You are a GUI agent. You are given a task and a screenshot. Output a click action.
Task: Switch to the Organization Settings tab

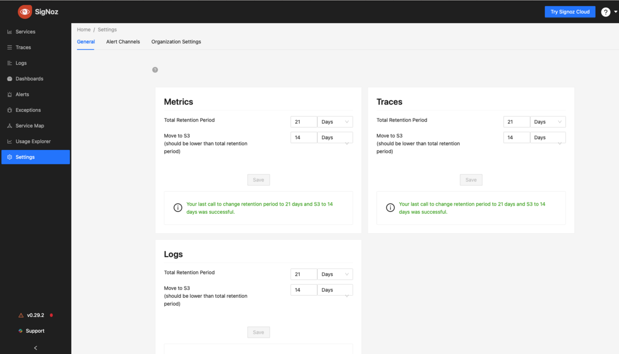[176, 42]
